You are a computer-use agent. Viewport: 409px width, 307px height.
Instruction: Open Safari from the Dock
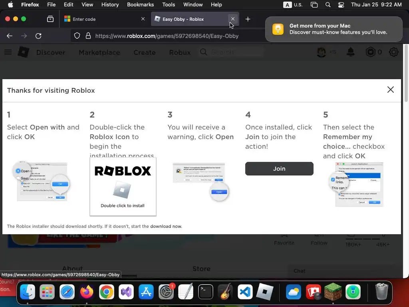pos(67,291)
